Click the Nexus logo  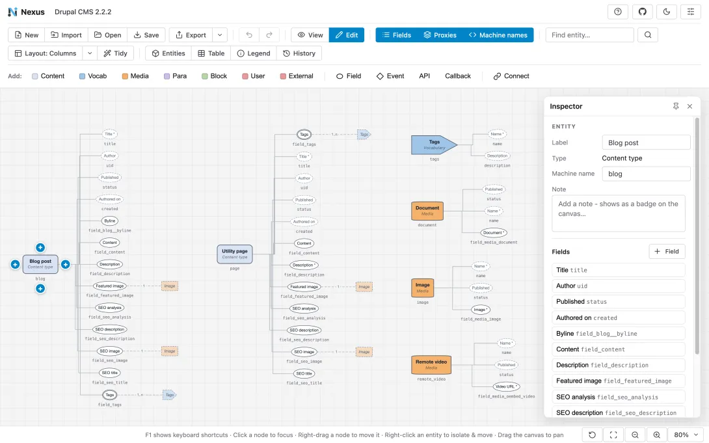click(x=26, y=12)
